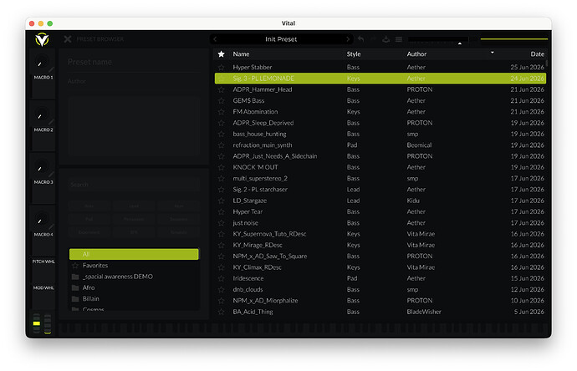Load the Sig. 2 - PL starchaser preset
577x371 pixels.
(x=380, y=190)
